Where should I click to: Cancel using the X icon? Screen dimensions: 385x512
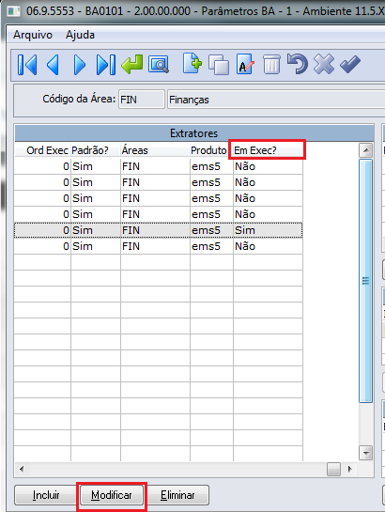coord(324,64)
